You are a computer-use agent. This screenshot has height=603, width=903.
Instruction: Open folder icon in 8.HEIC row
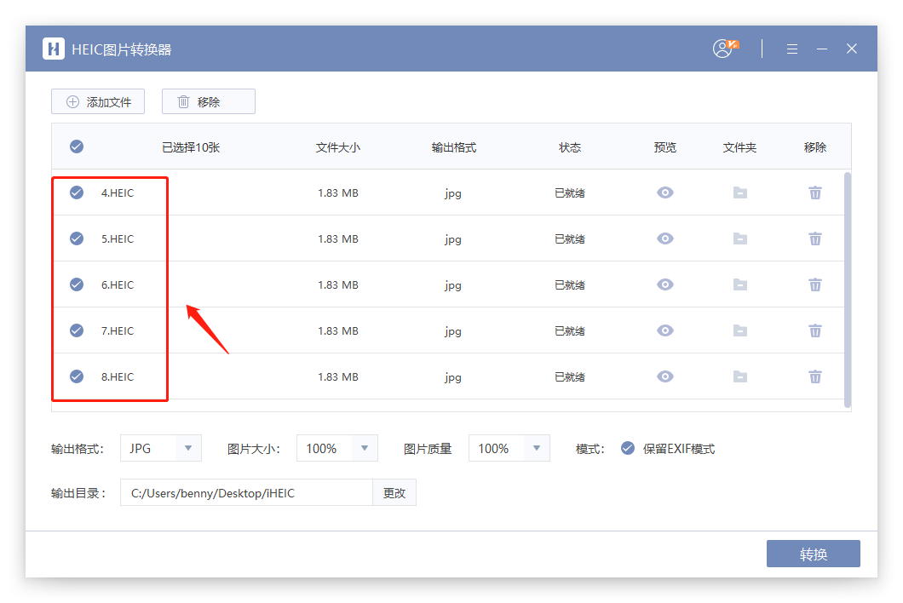(740, 376)
